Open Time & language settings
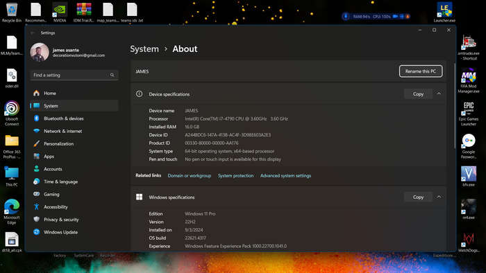 pos(74,182)
